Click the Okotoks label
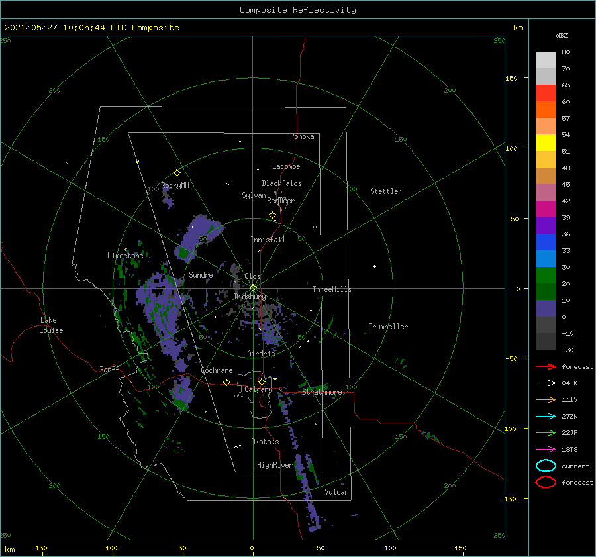 tap(265, 442)
